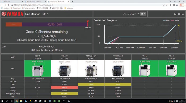The height and width of the screenshot is (103, 186).
Task: Switch to the first Dashboard browser tab
Action: click(x=12, y=2)
